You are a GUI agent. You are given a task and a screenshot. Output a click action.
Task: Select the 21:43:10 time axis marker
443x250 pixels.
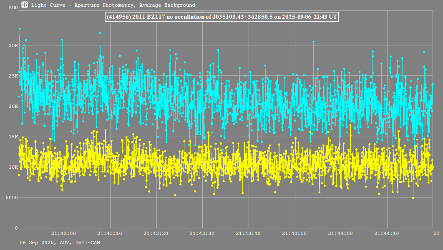point(110,233)
